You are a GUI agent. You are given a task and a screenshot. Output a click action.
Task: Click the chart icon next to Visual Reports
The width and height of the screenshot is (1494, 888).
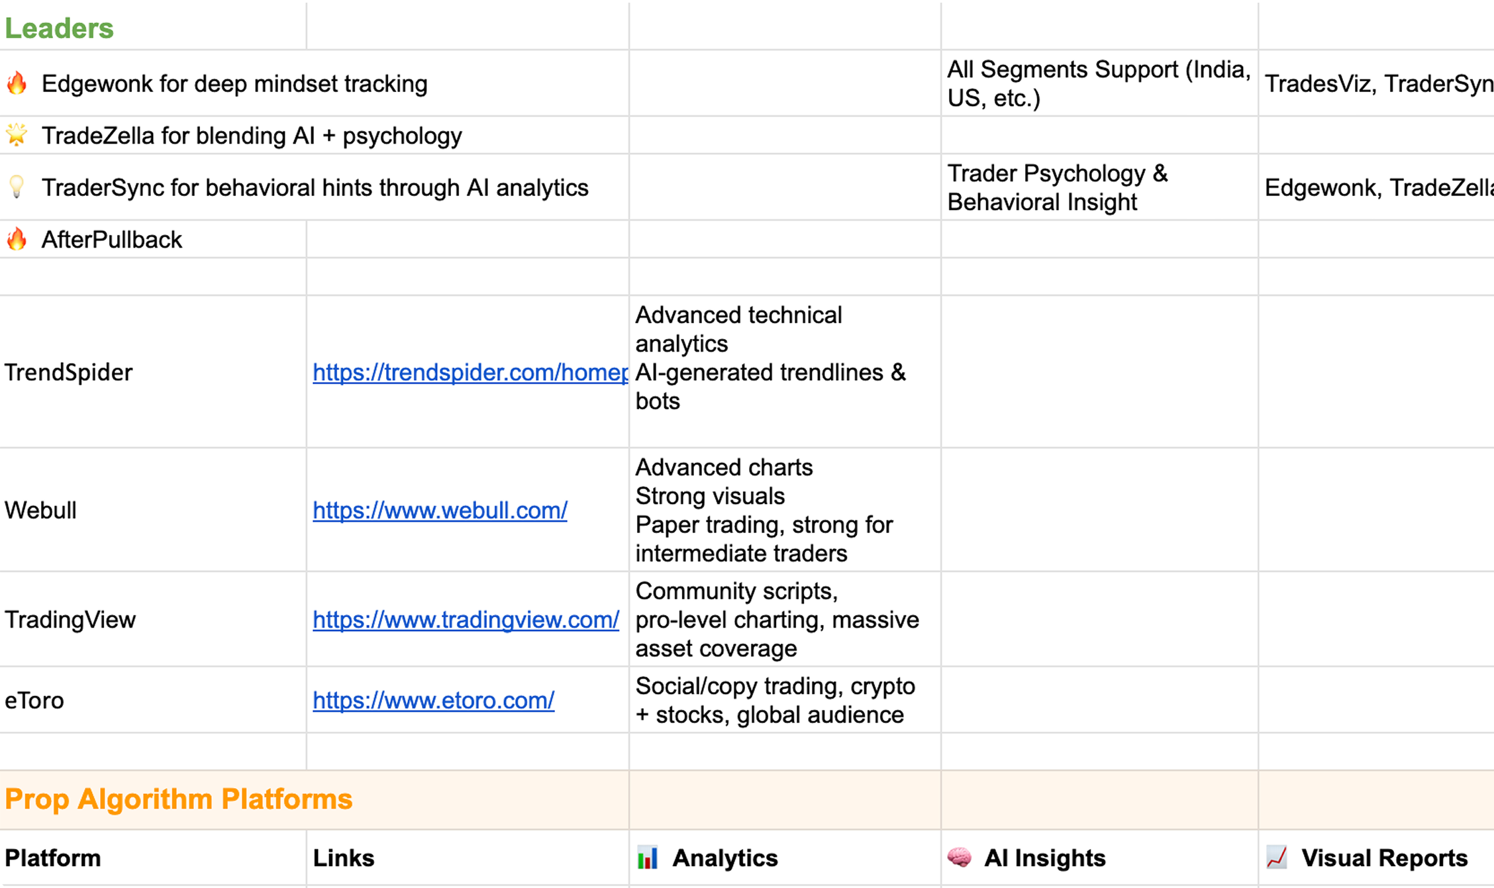pyautogui.click(x=1276, y=858)
